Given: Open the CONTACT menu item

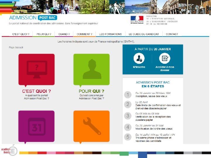Looking at the screenshot, I should pos(172,34).
